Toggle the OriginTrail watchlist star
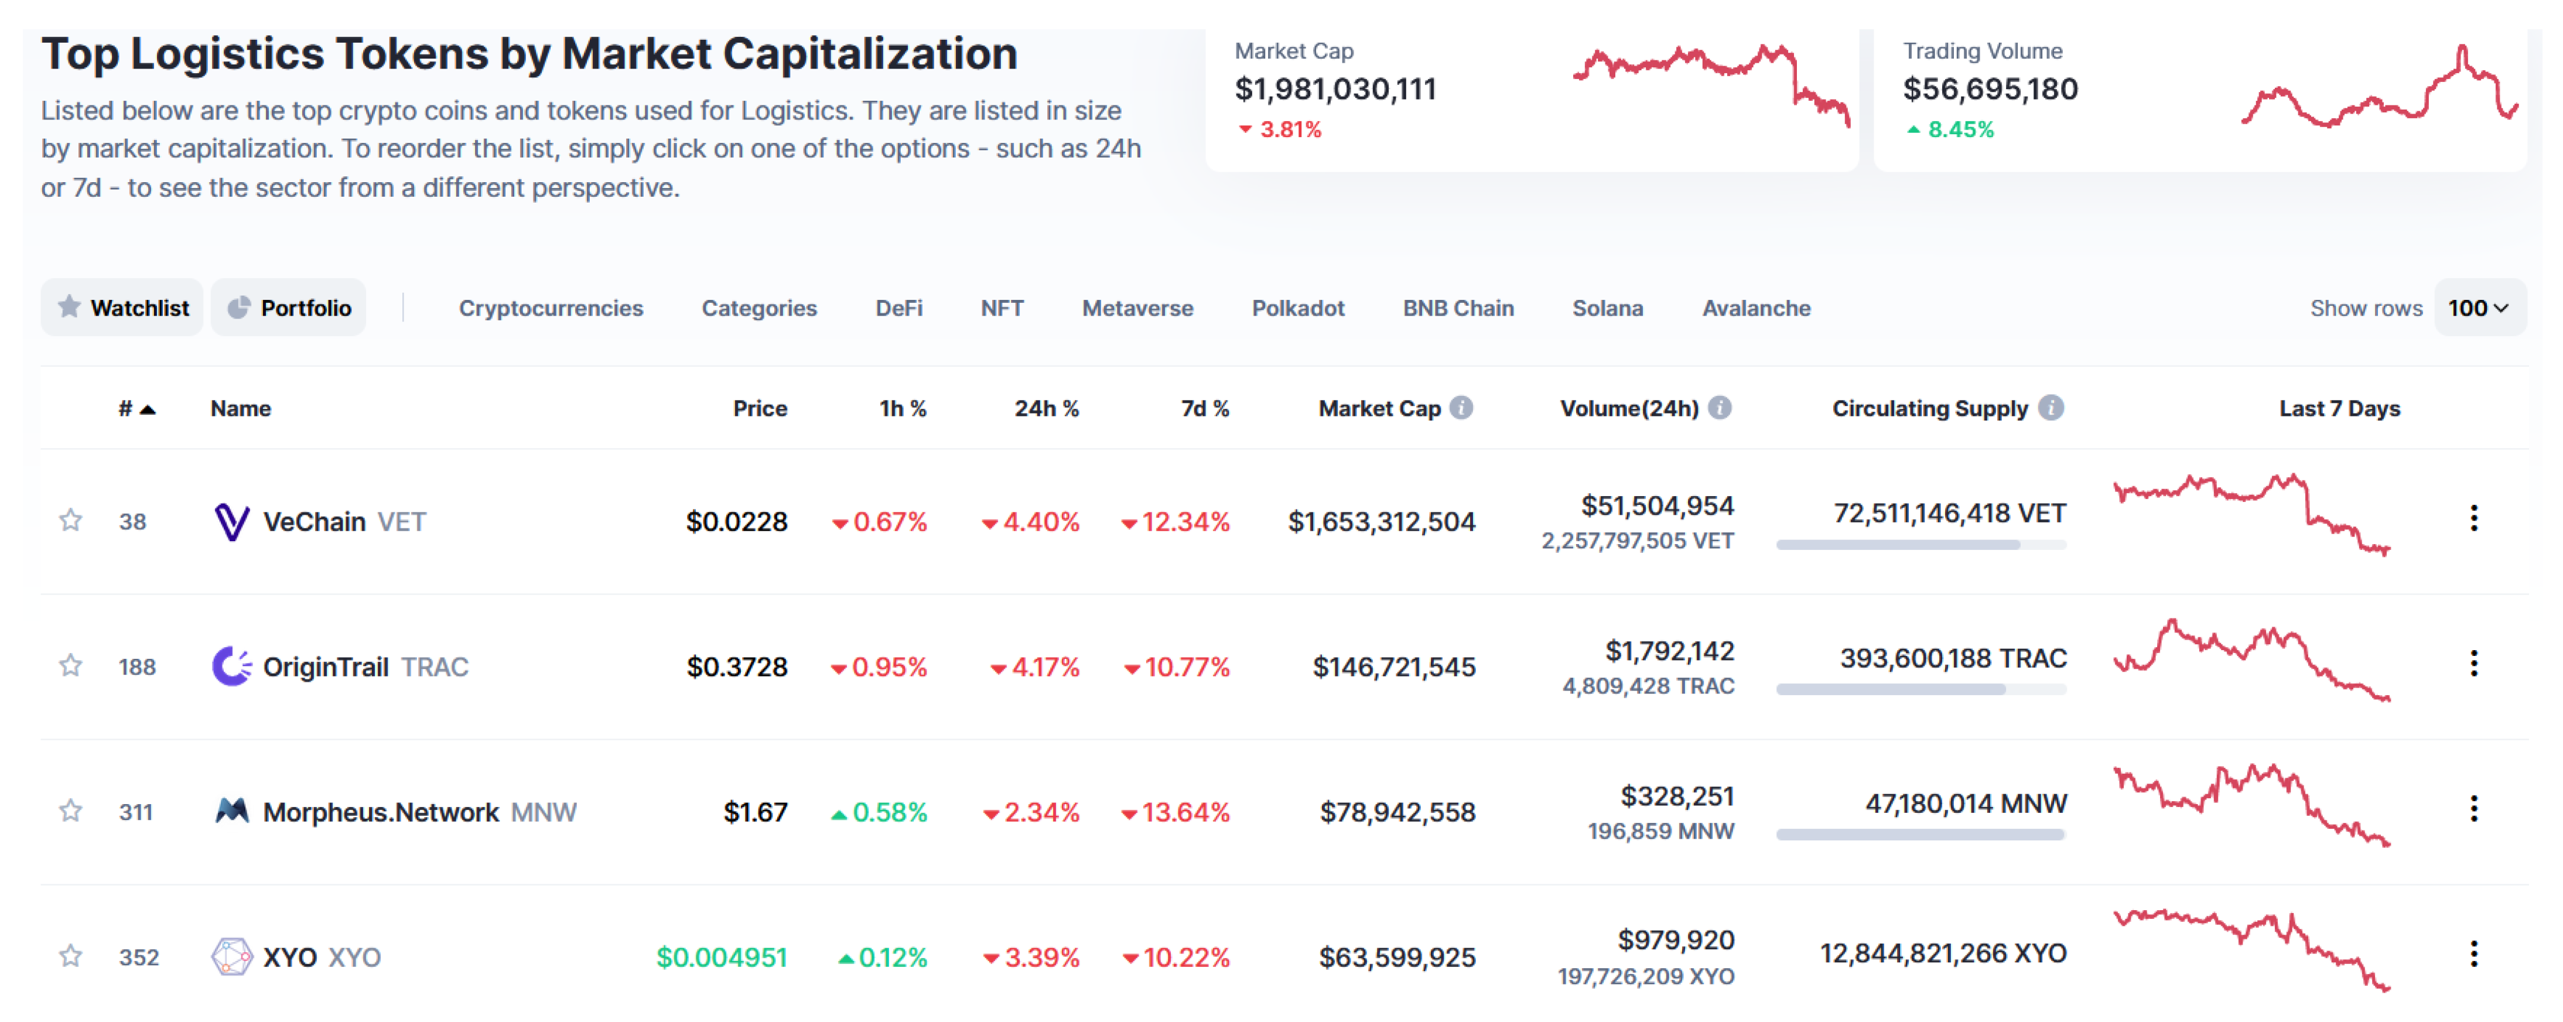The height and width of the screenshot is (1022, 2563). pyautogui.click(x=70, y=666)
